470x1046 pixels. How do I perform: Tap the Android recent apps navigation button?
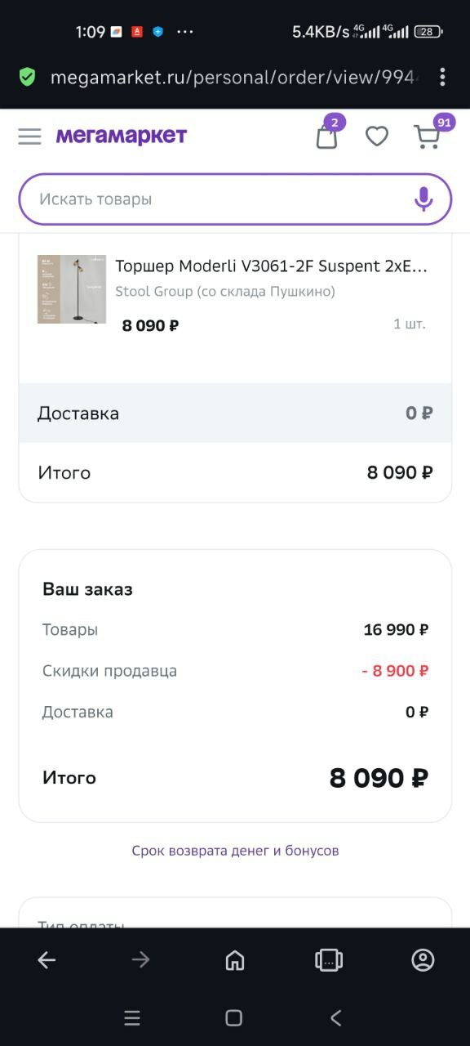(x=234, y=1019)
